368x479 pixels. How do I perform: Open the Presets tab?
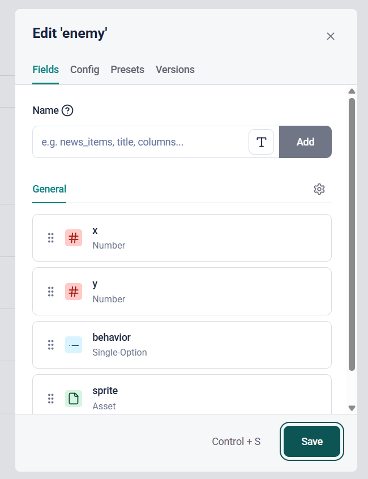tap(127, 70)
